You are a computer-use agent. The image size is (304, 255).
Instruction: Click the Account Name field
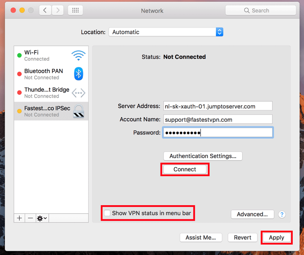tap(218, 119)
